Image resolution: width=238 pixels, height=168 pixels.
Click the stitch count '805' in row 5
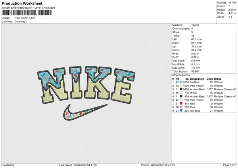click(186, 96)
